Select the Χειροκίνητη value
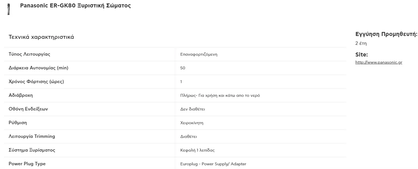 pos(192,123)
